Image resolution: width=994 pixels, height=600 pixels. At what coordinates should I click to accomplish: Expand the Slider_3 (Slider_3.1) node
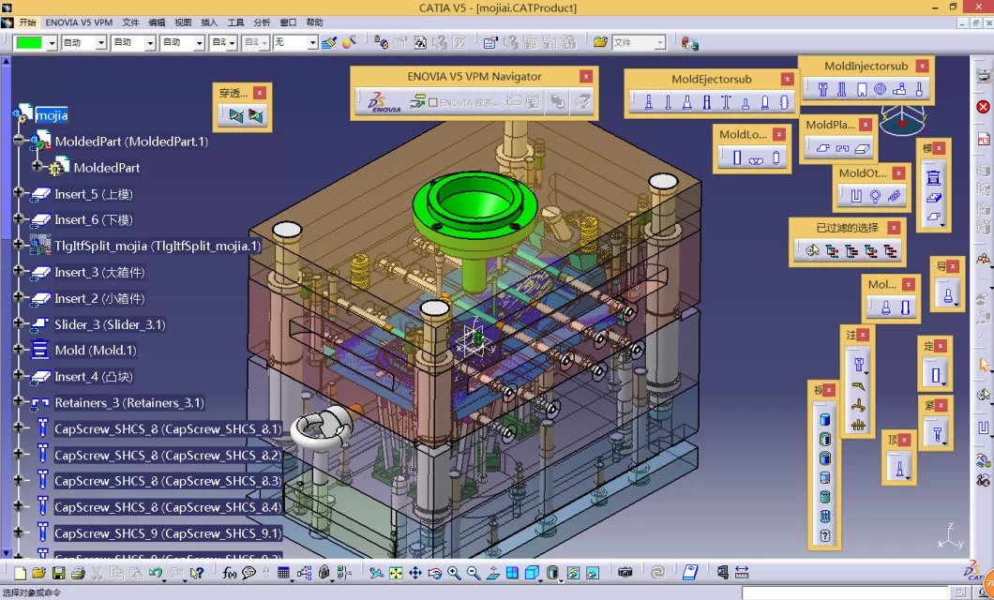pyautogui.click(x=18, y=322)
